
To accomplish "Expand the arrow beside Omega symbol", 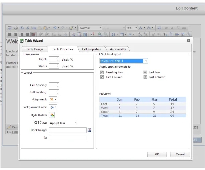I will pos(117,34).
